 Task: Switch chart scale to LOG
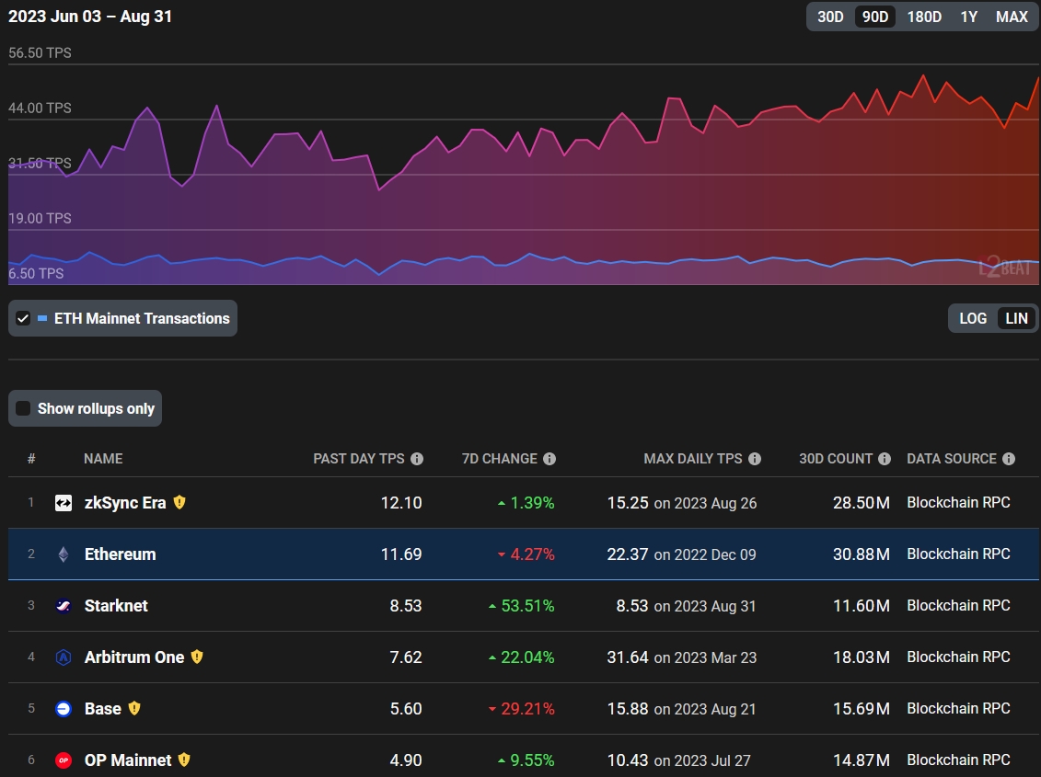[973, 318]
